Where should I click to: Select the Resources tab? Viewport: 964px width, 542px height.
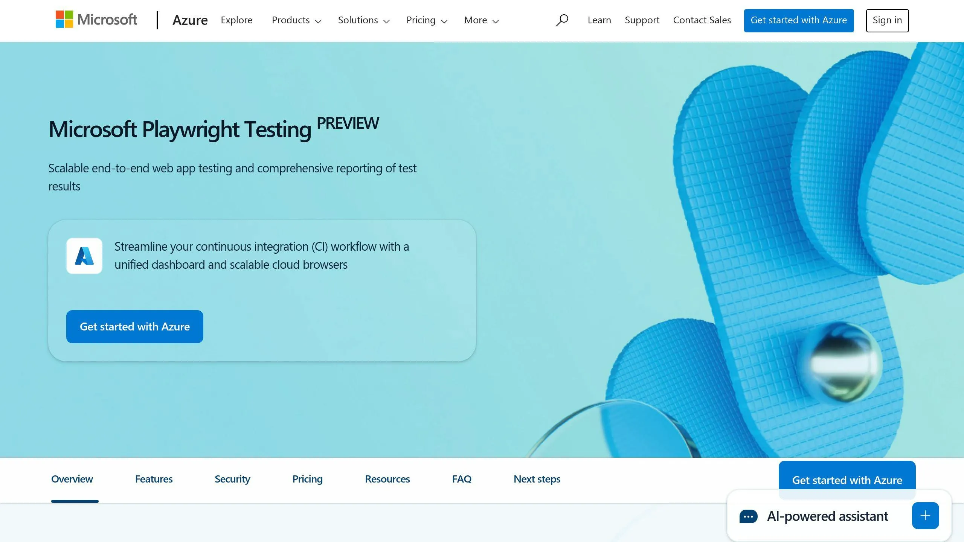tap(387, 479)
